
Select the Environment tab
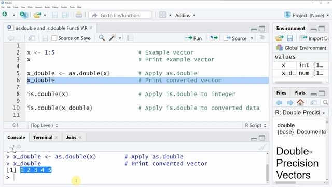(290, 28)
